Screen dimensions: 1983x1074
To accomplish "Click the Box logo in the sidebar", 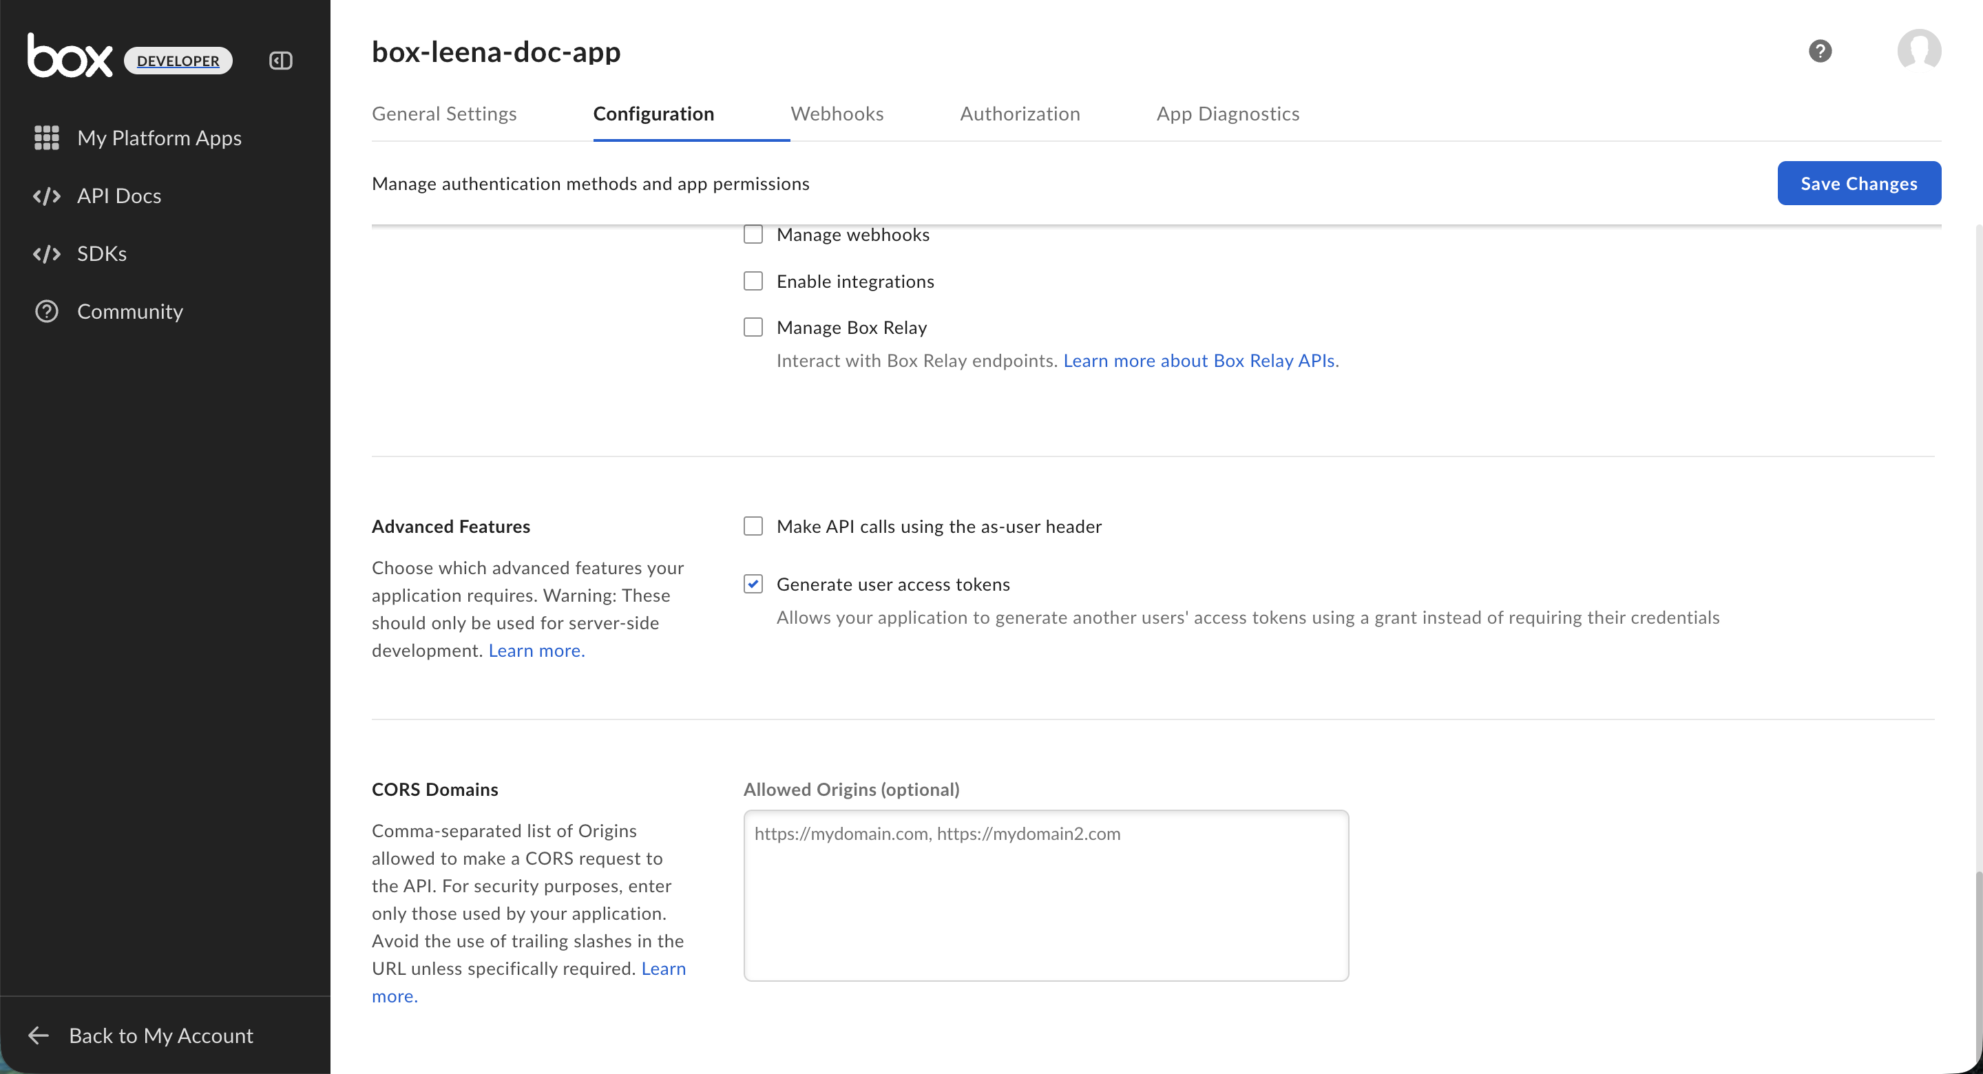I will [x=70, y=56].
